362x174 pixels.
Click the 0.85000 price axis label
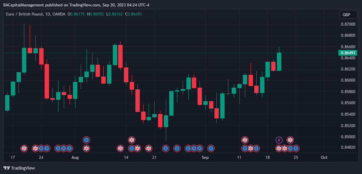point(347,137)
